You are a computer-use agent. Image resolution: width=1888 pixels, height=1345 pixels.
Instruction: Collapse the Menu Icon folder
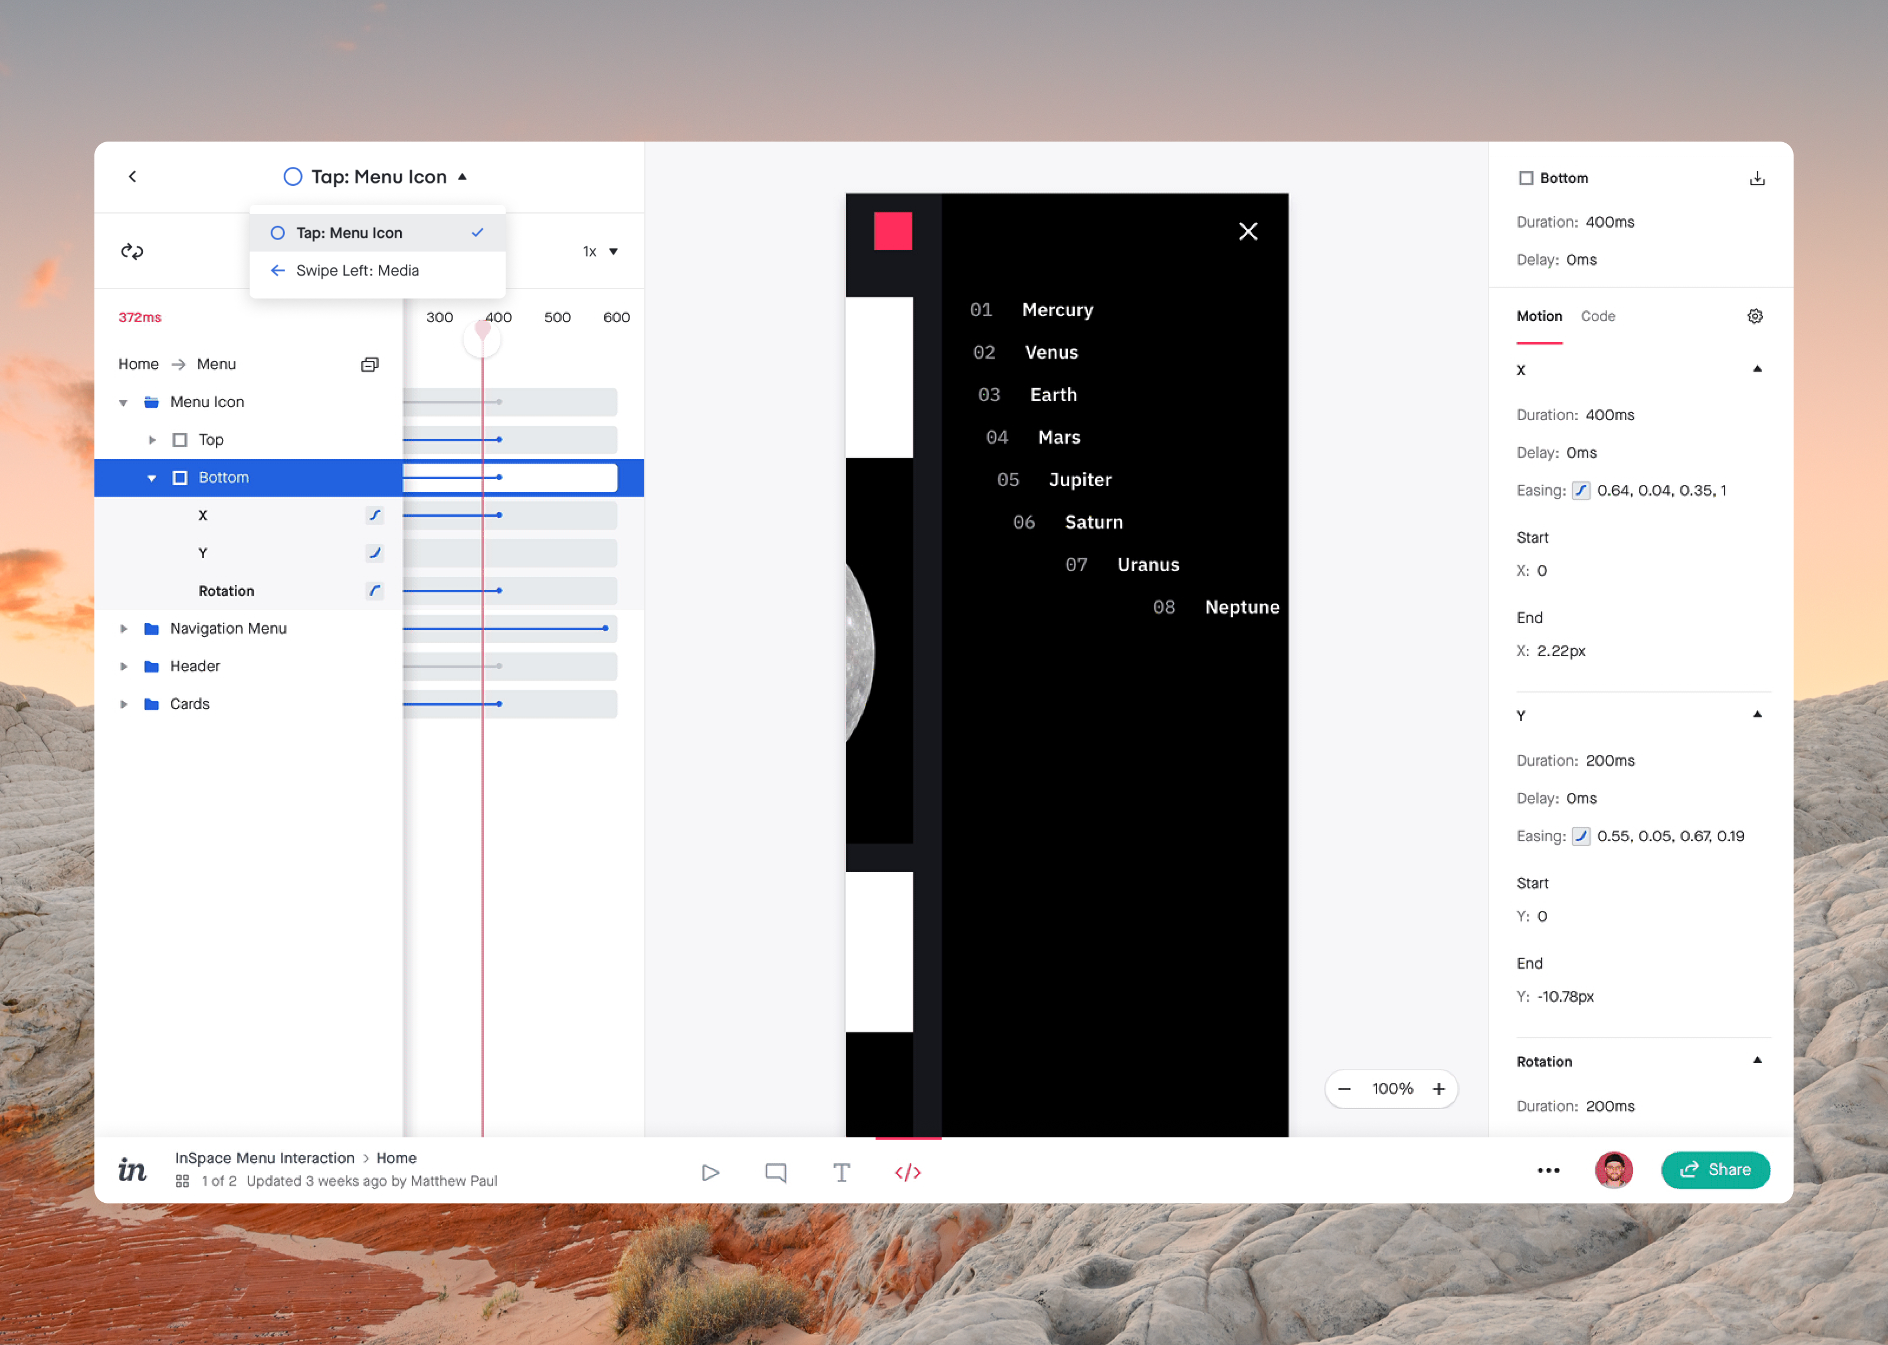123,402
